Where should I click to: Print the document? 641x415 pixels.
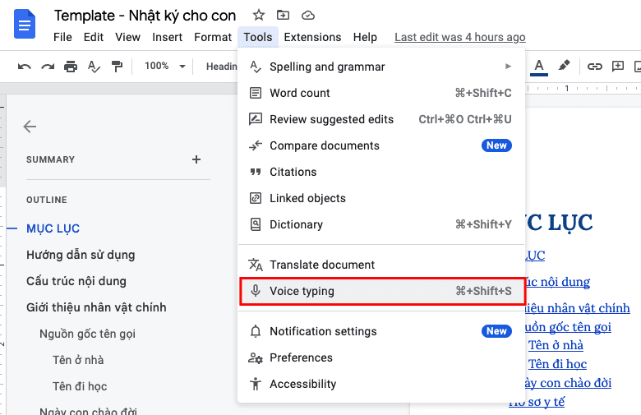tap(71, 67)
